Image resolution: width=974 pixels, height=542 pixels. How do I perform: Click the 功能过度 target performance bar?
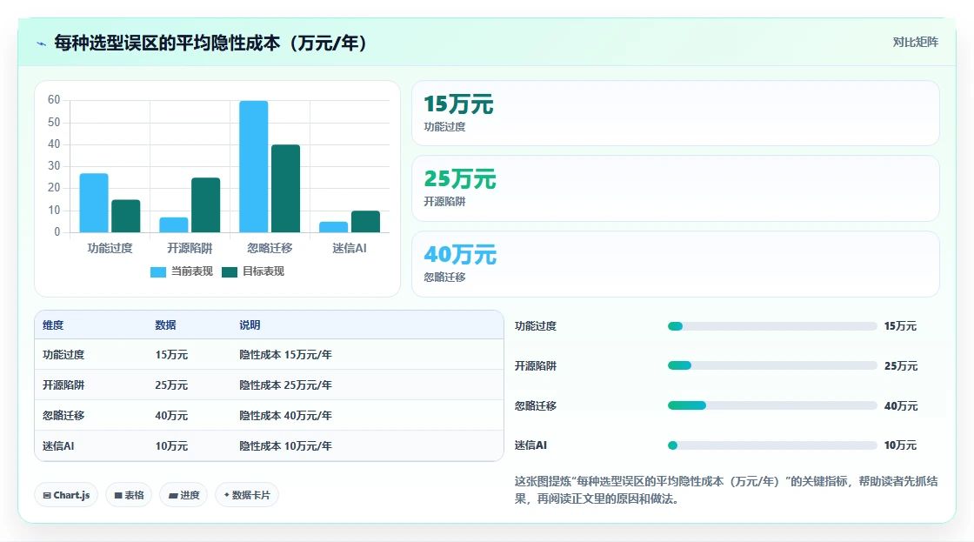click(x=125, y=216)
